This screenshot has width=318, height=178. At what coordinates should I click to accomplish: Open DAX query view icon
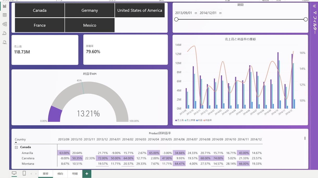coord(4,33)
